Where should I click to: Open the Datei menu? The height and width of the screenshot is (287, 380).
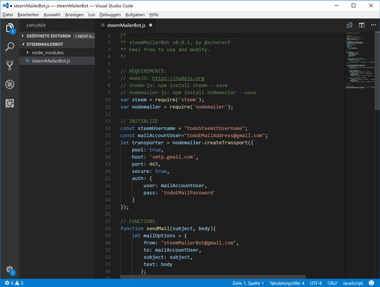click(8, 14)
